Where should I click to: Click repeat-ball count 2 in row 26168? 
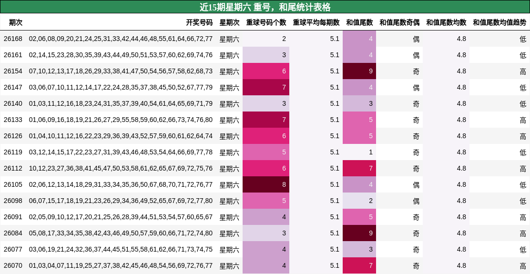266,39
